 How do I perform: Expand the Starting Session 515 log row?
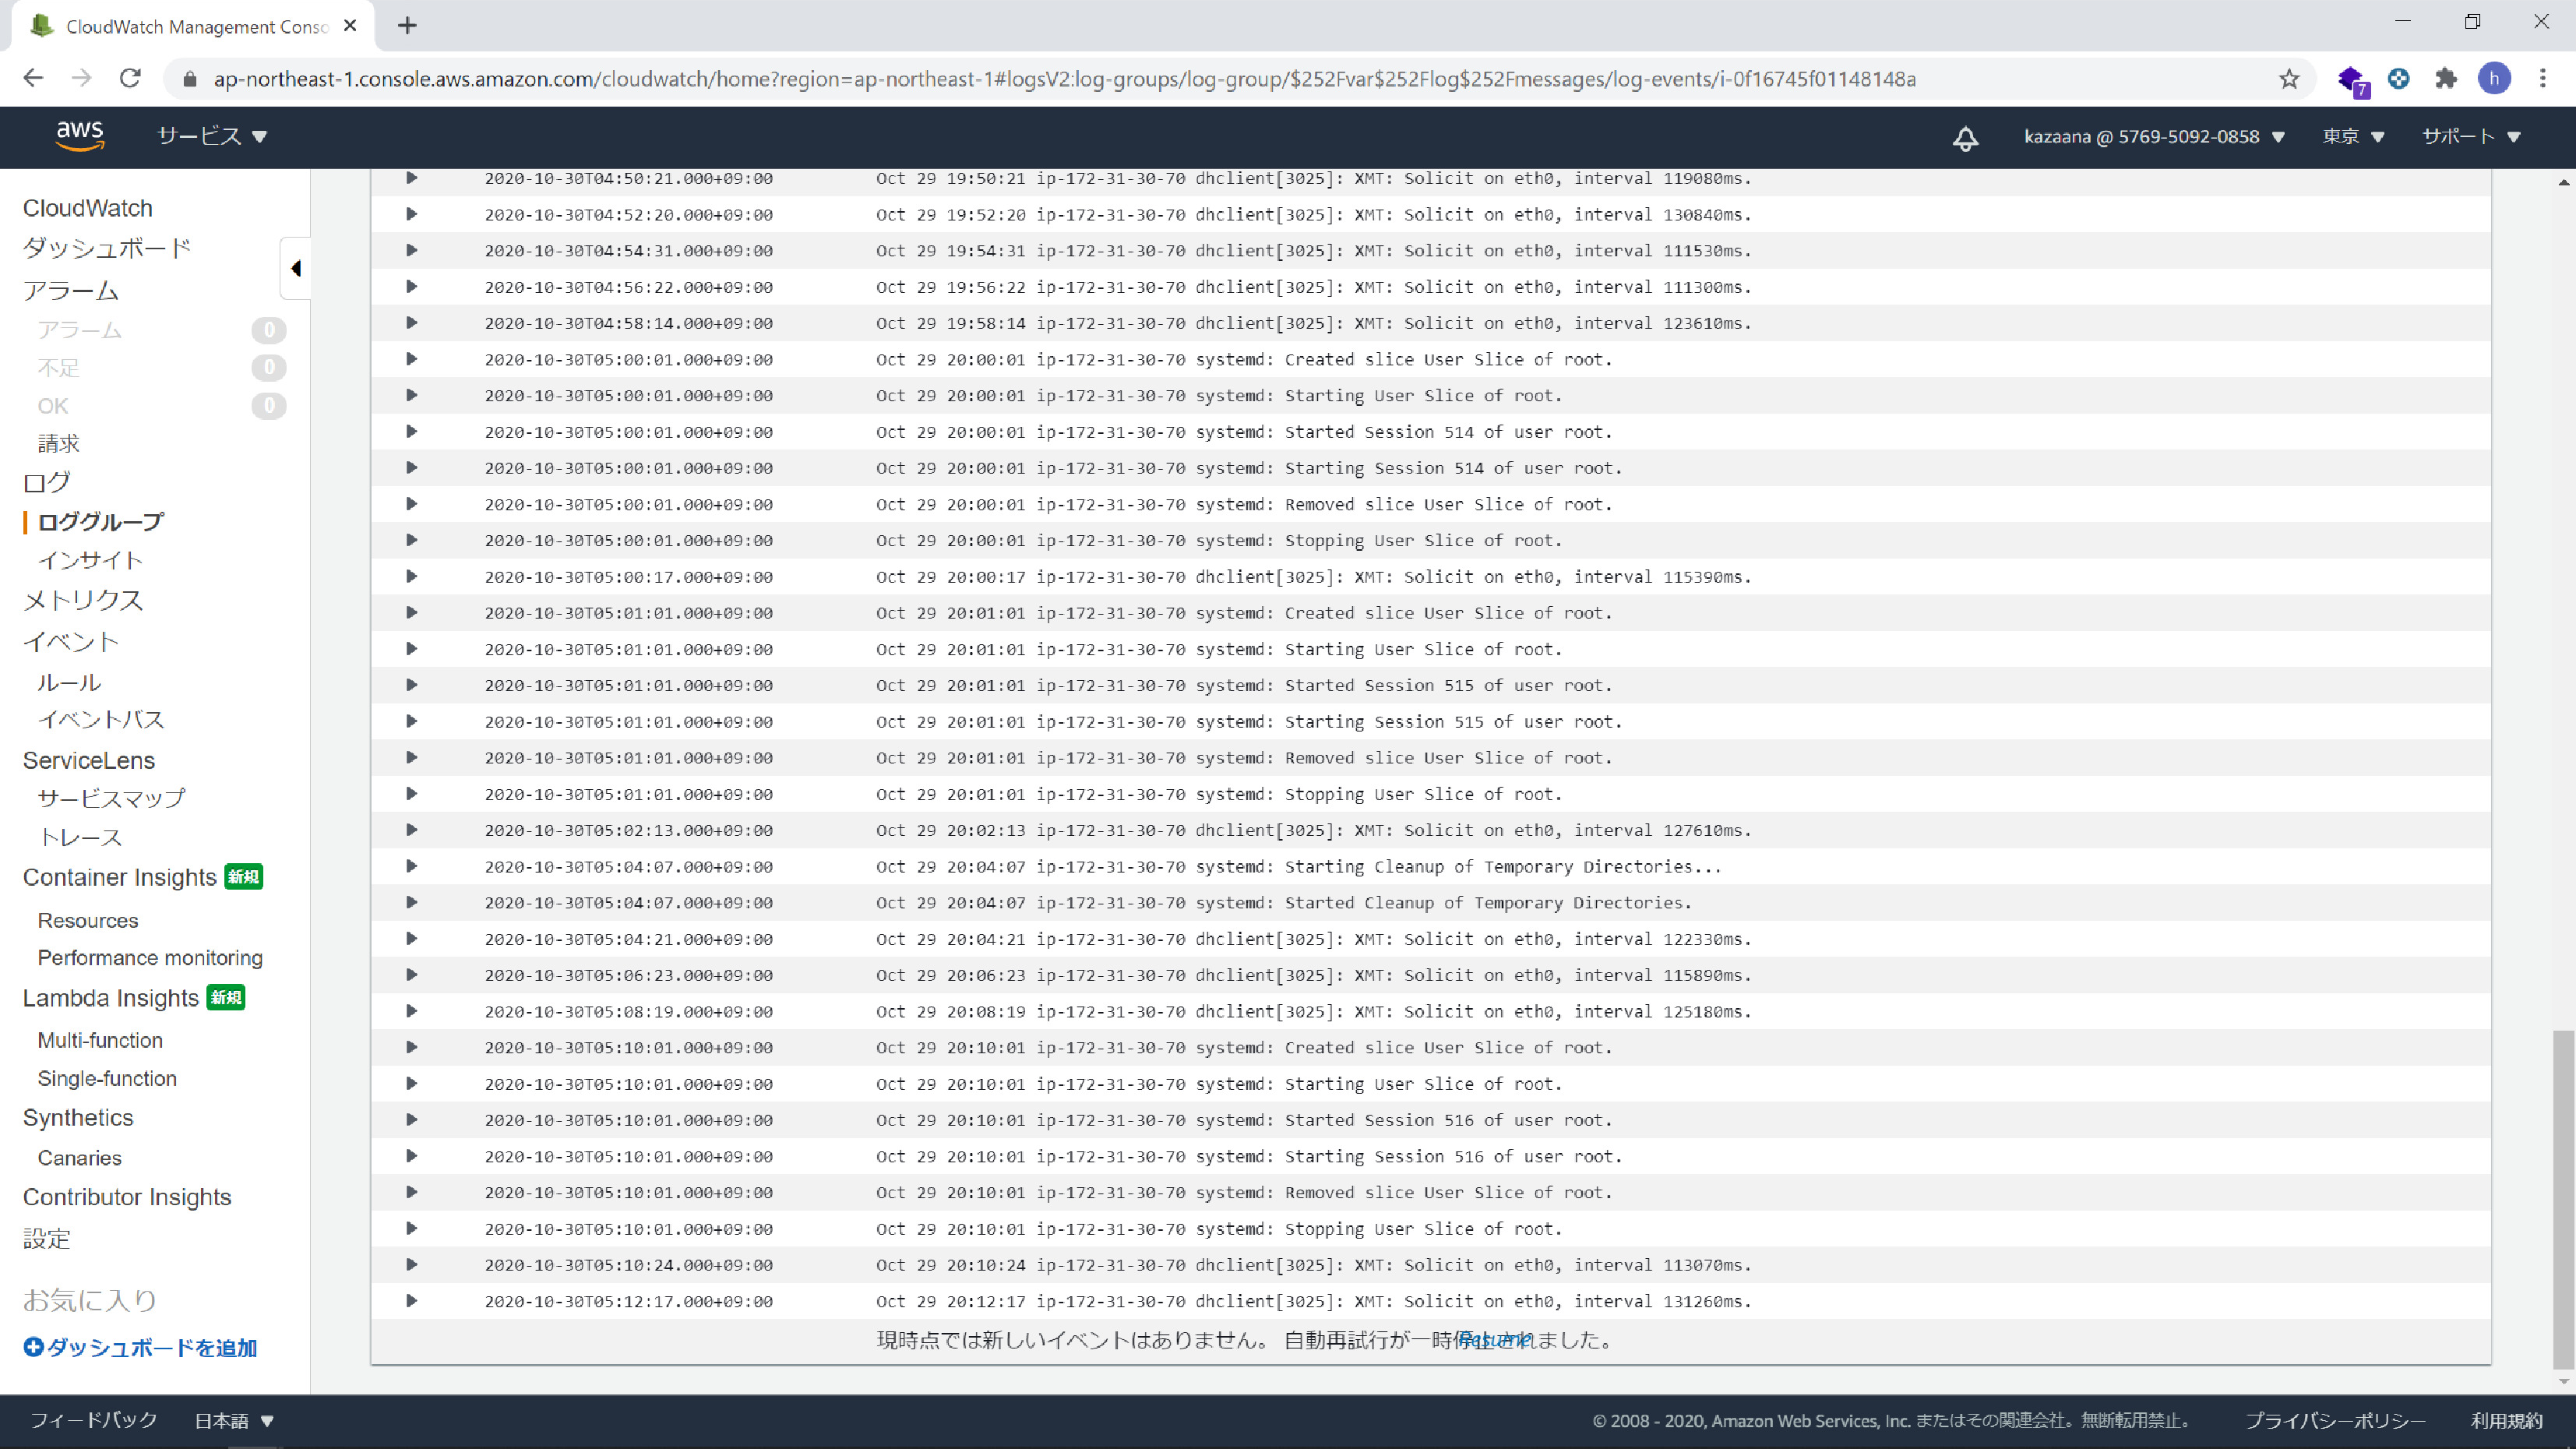click(x=411, y=722)
